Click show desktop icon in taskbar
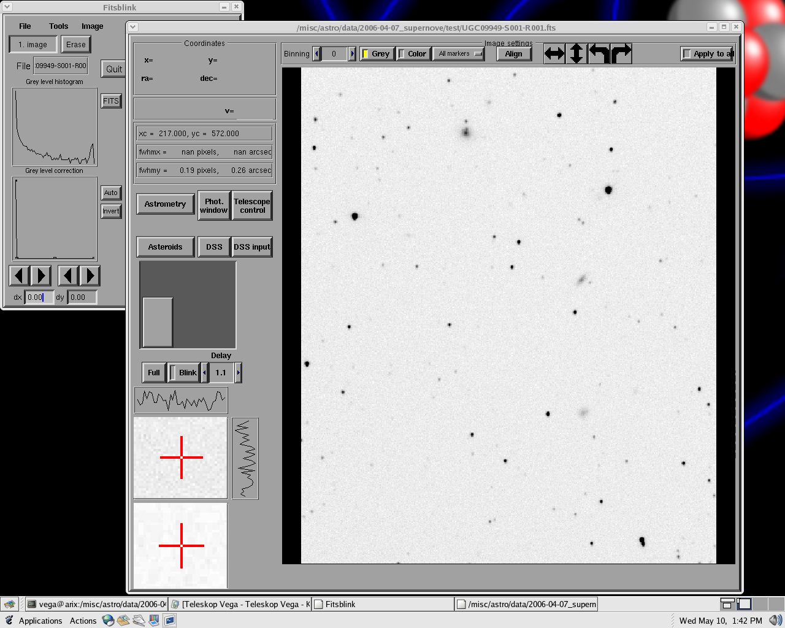This screenshot has height=628, width=785. [x=10, y=604]
